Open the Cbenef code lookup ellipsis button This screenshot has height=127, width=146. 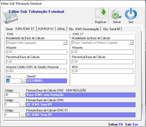coord(24,81)
